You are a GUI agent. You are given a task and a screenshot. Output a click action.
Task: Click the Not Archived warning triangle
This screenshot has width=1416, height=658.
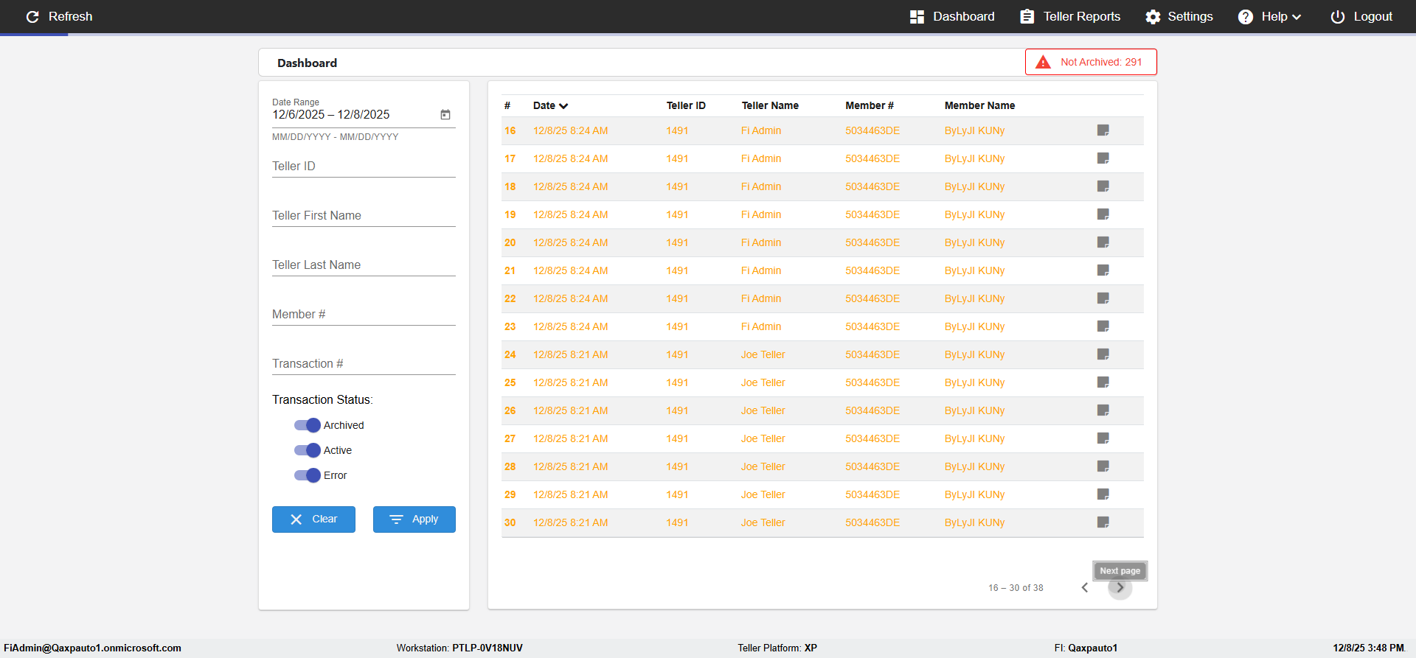click(1043, 62)
